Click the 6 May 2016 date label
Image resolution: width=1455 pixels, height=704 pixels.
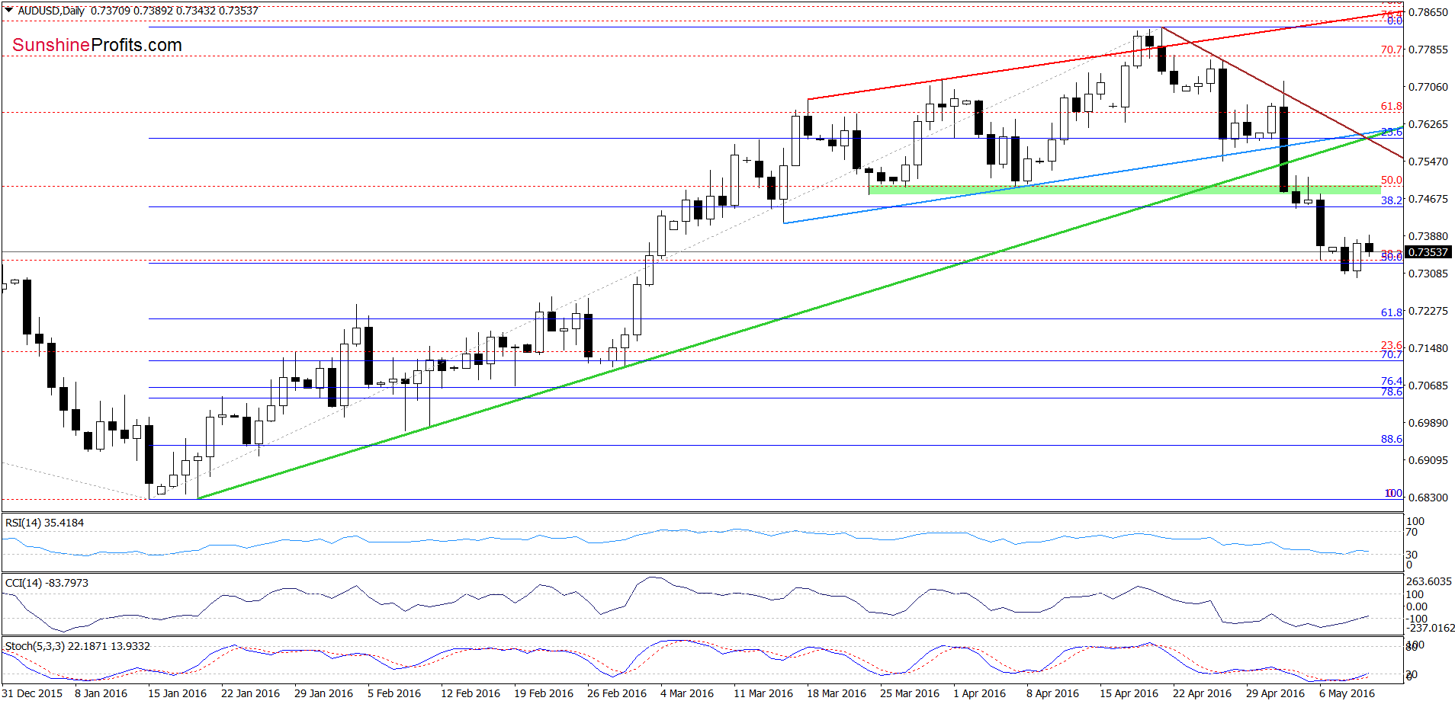[1347, 693]
